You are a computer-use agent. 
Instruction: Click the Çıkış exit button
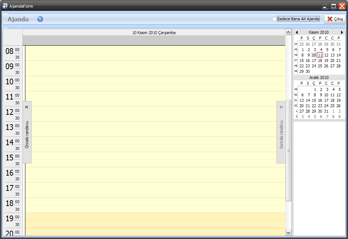(x=335, y=19)
